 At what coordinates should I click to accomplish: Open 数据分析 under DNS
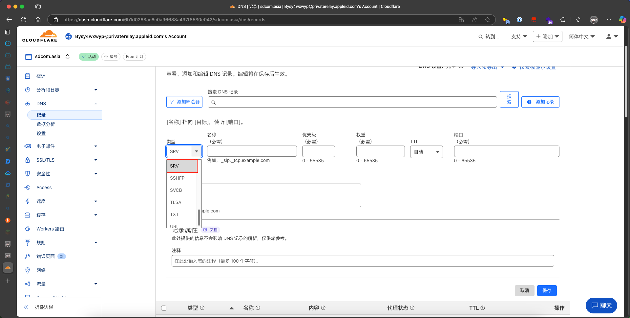click(x=46, y=124)
